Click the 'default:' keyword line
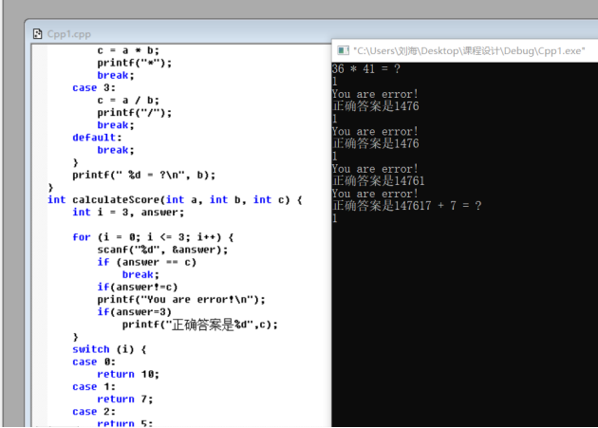598x428 pixels. click(97, 138)
